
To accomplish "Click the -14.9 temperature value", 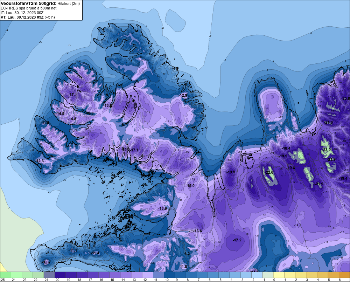I will pos(60,114).
